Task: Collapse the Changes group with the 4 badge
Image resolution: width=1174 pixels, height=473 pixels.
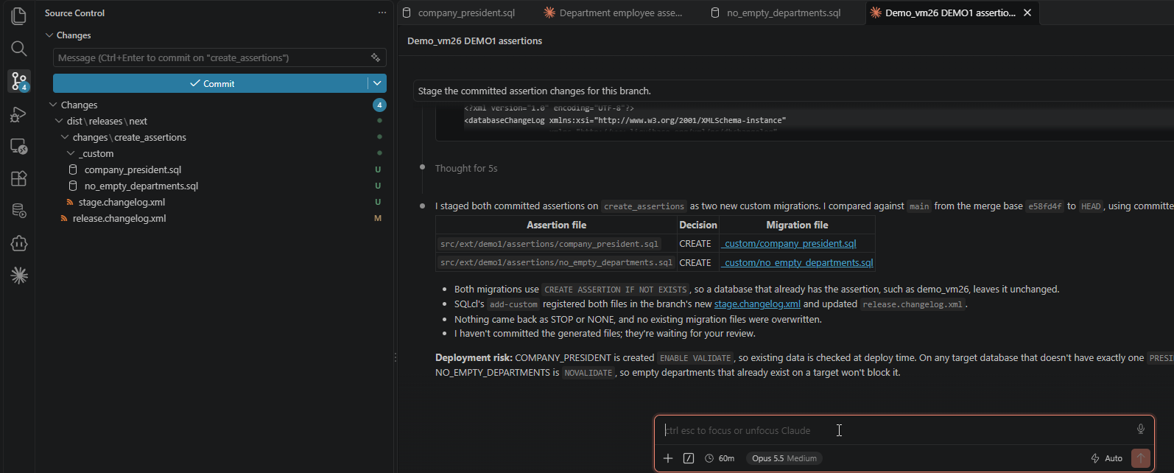Action: (x=53, y=105)
